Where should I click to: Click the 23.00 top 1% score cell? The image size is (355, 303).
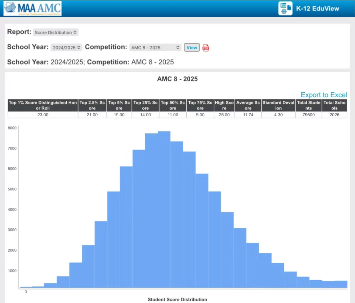coord(43,115)
